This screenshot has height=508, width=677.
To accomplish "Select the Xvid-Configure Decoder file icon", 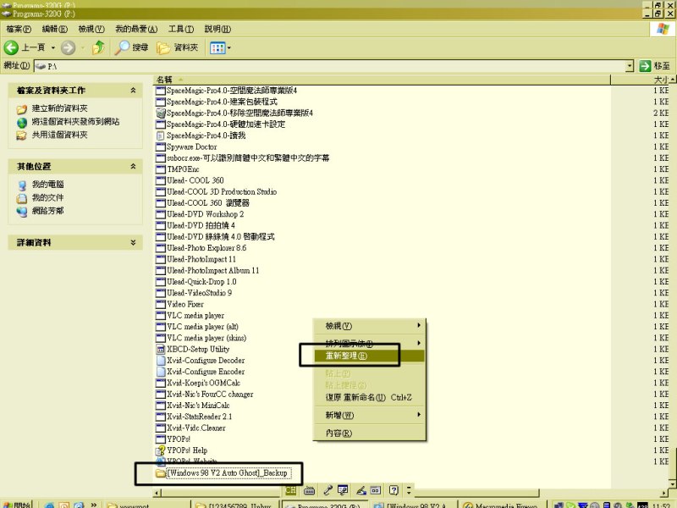I will click(x=161, y=361).
